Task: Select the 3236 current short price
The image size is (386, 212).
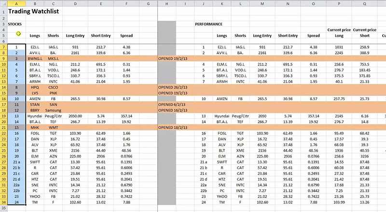Action: point(365,156)
